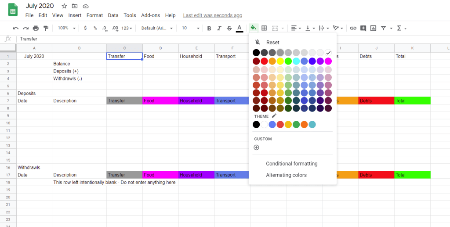Screen dimensions: 450x227
Task: Edit theme colors with pencil icon
Action: click(274, 116)
